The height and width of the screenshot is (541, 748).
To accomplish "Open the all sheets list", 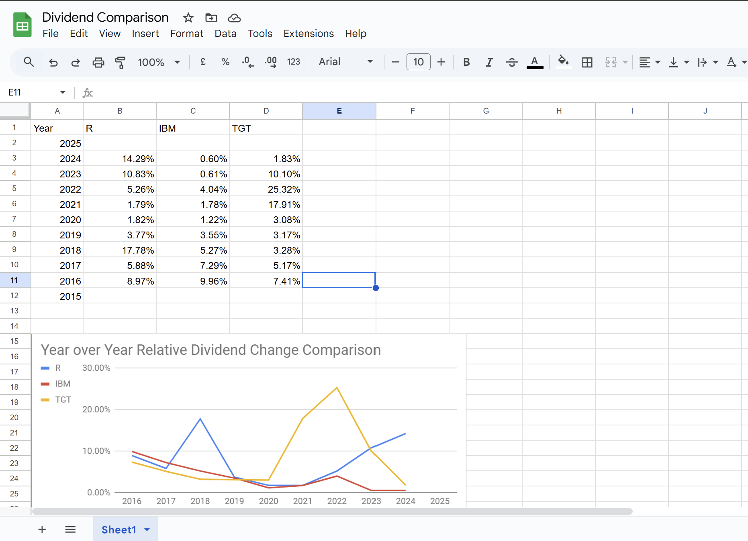I will point(70,529).
